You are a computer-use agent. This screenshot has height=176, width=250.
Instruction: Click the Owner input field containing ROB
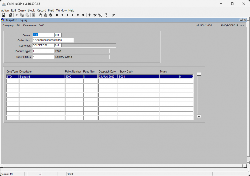point(43,35)
